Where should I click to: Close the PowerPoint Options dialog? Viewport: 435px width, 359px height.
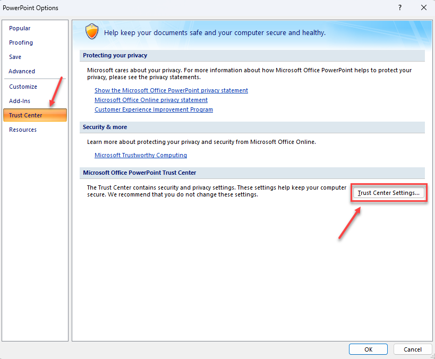coord(423,7)
